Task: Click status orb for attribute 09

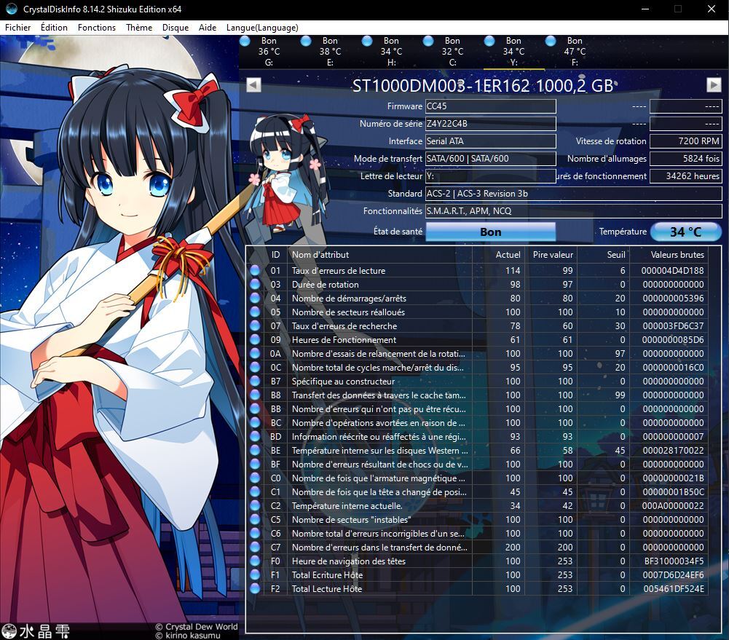Action: click(255, 340)
